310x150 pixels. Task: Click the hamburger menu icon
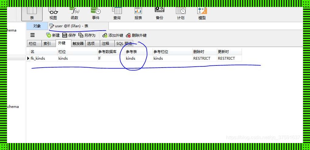pyautogui.click(x=33, y=35)
